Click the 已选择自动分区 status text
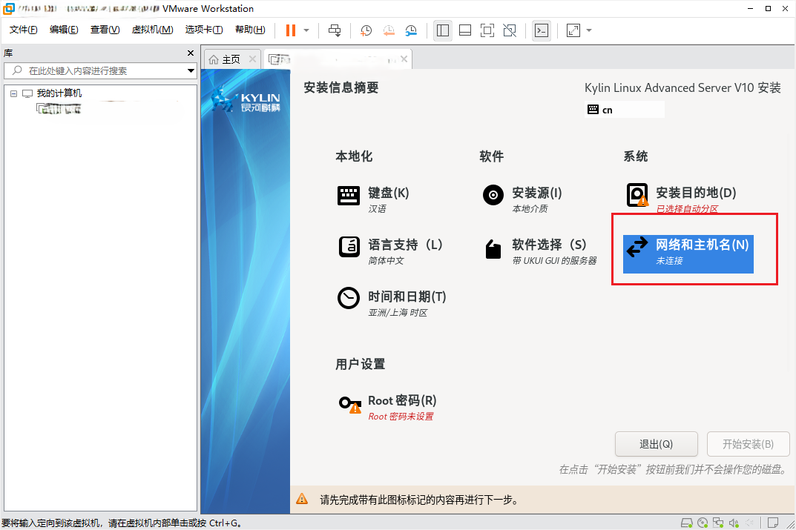Screen dimensions: 796x530 pyautogui.click(x=687, y=209)
